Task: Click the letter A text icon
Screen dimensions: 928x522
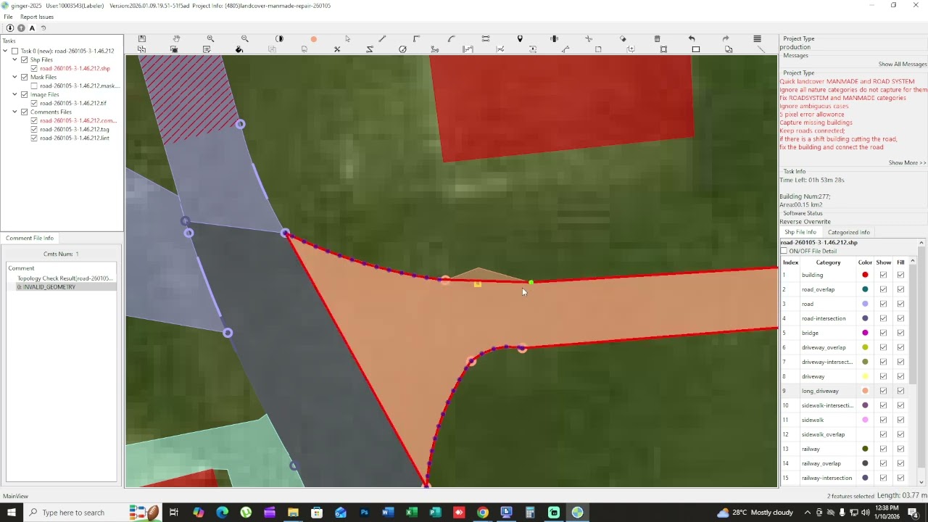Action: 32,28
